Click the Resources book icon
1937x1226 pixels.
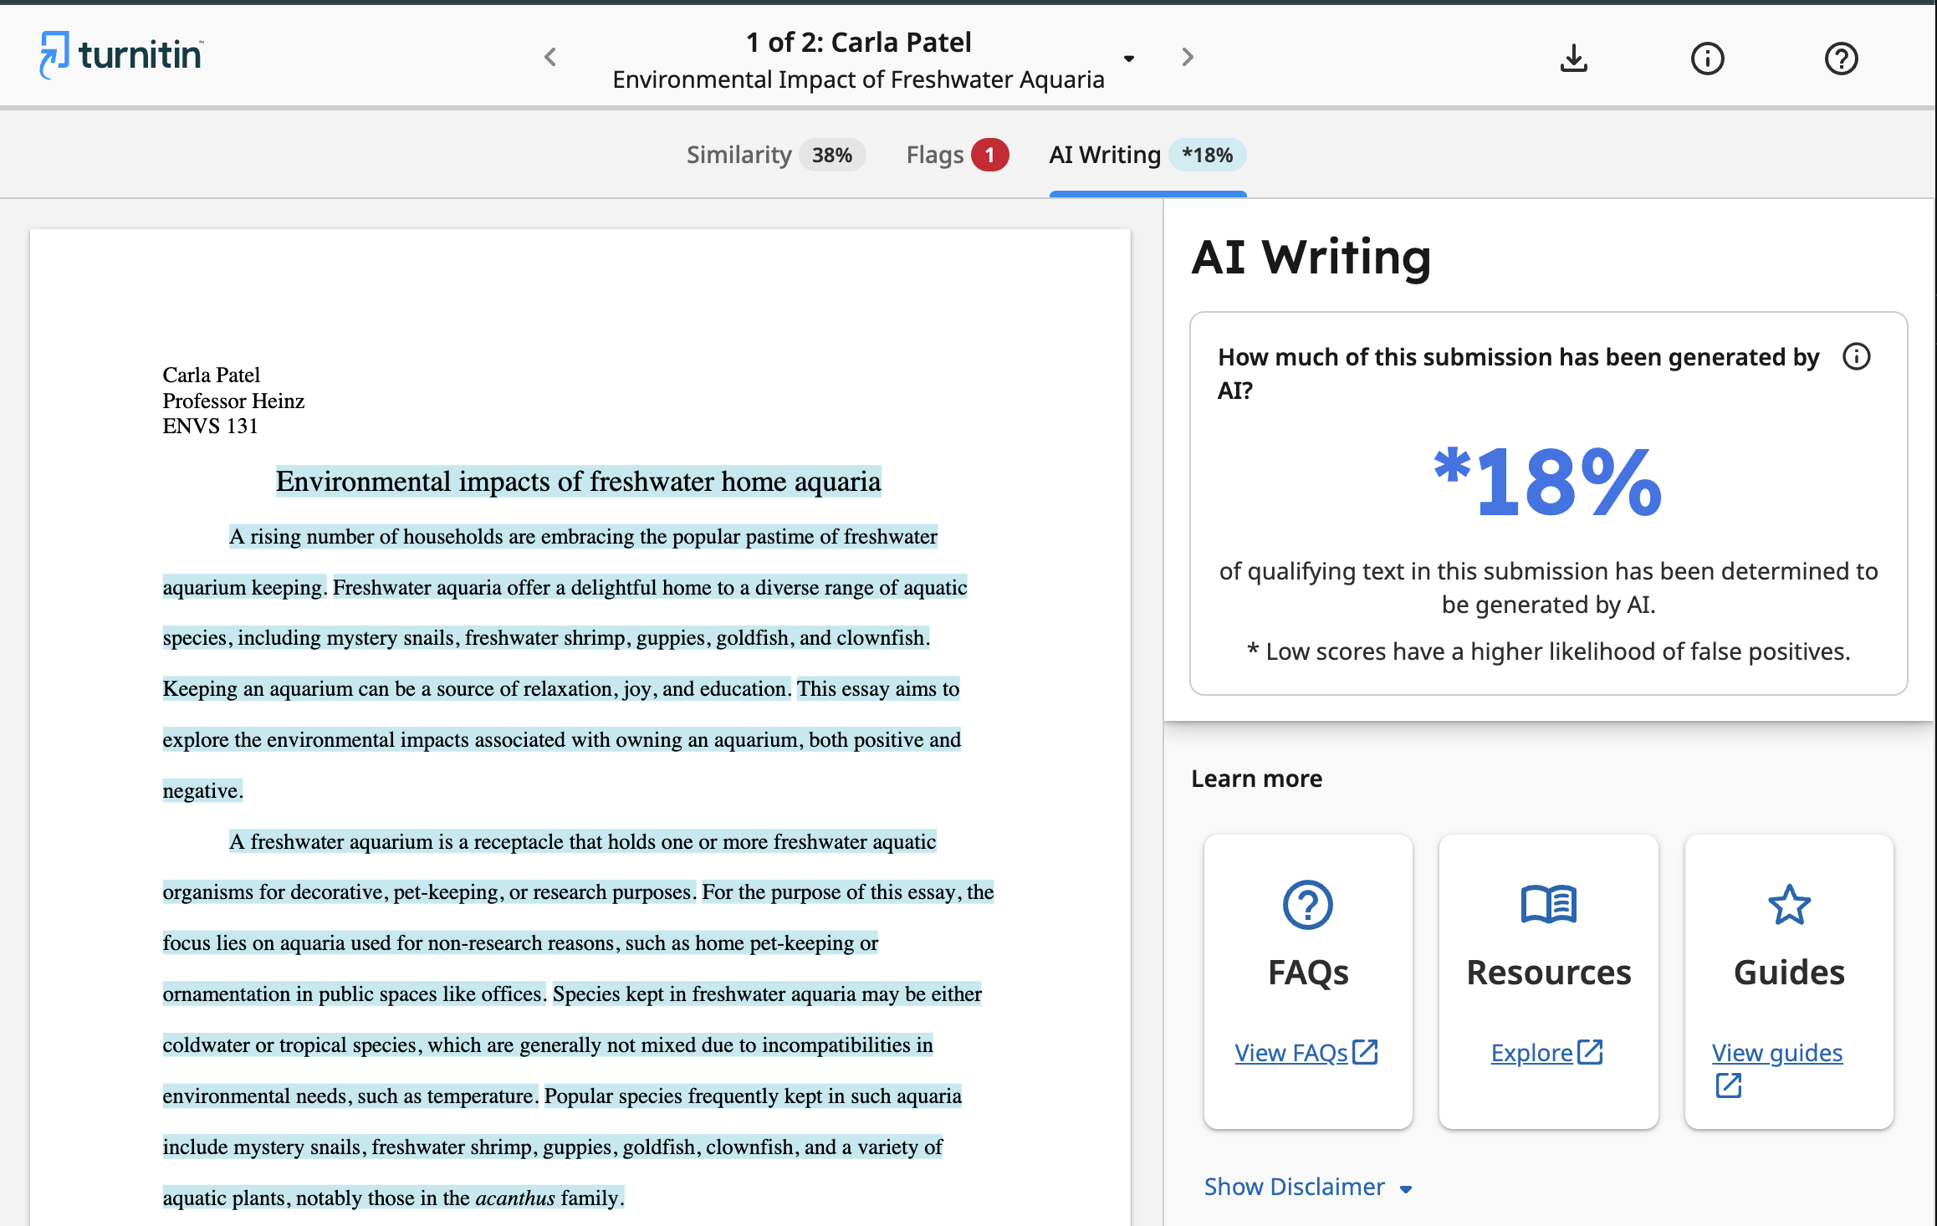tap(1548, 904)
